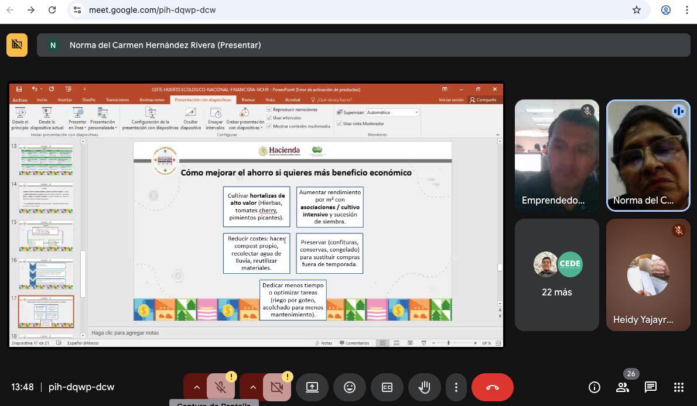Click the PowerPoint zoom slider handle
This screenshot has height=406, width=697.
point(449,343)
